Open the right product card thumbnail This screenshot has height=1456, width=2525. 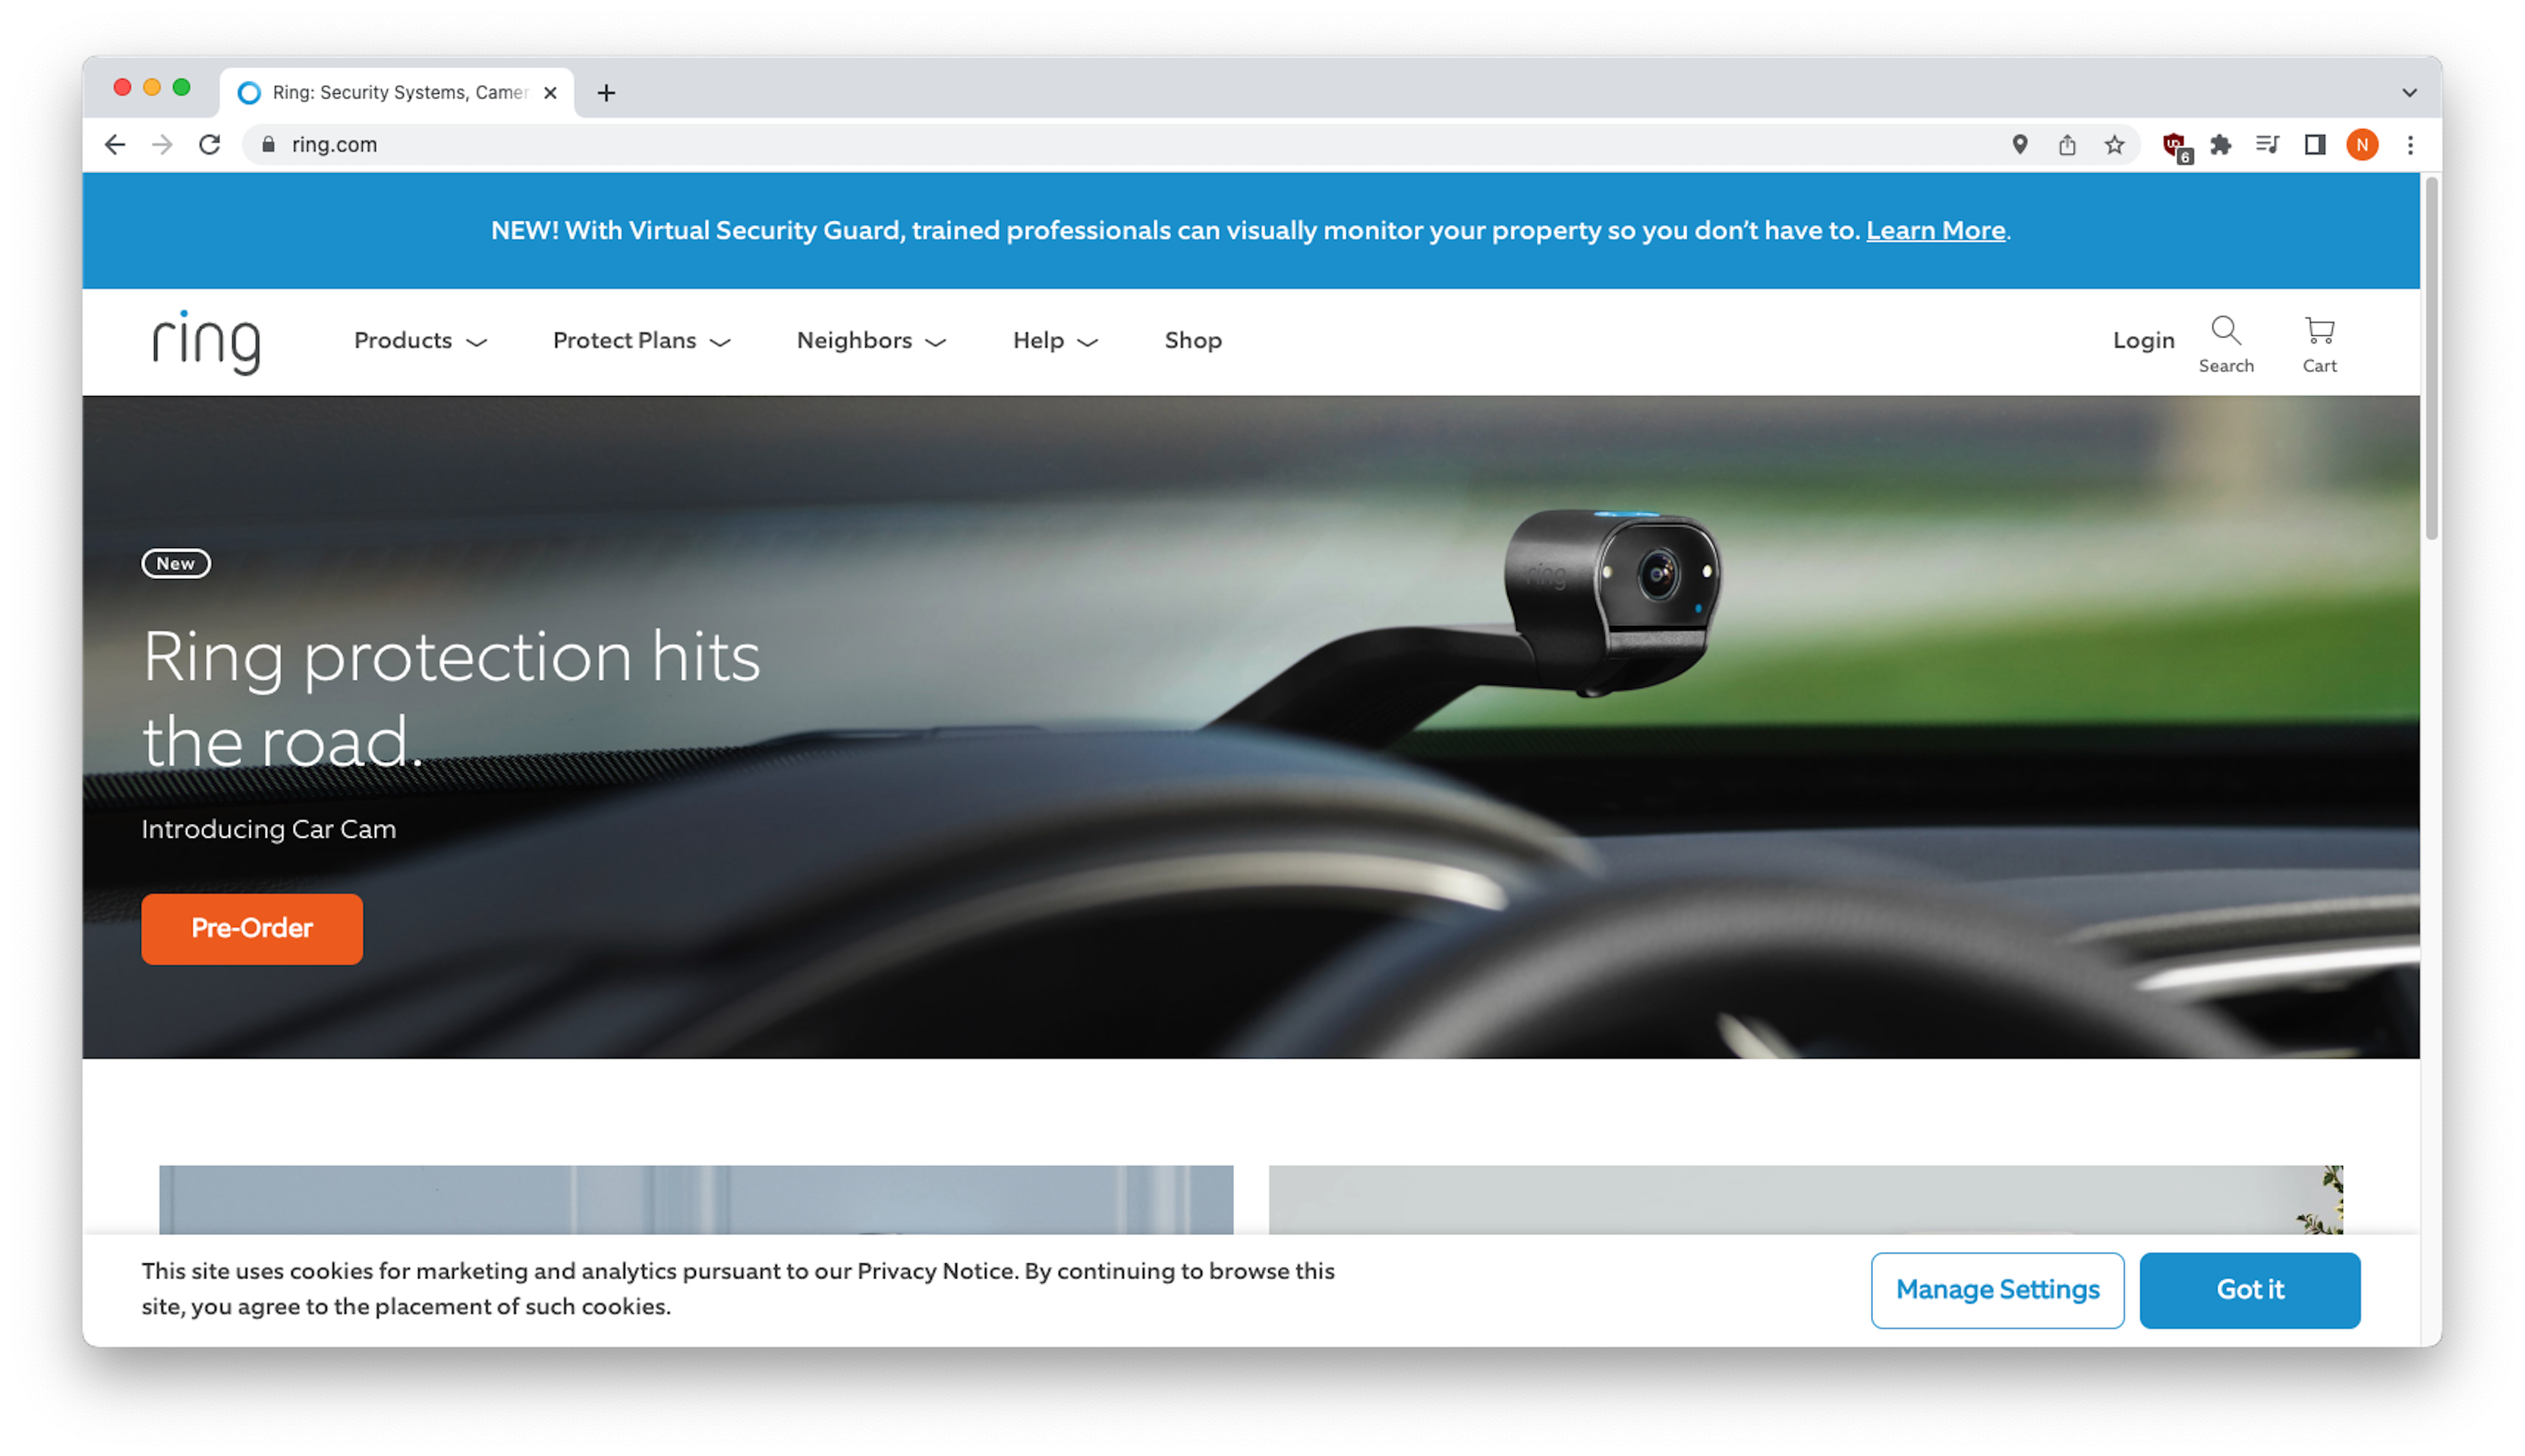point(1805,1199)
